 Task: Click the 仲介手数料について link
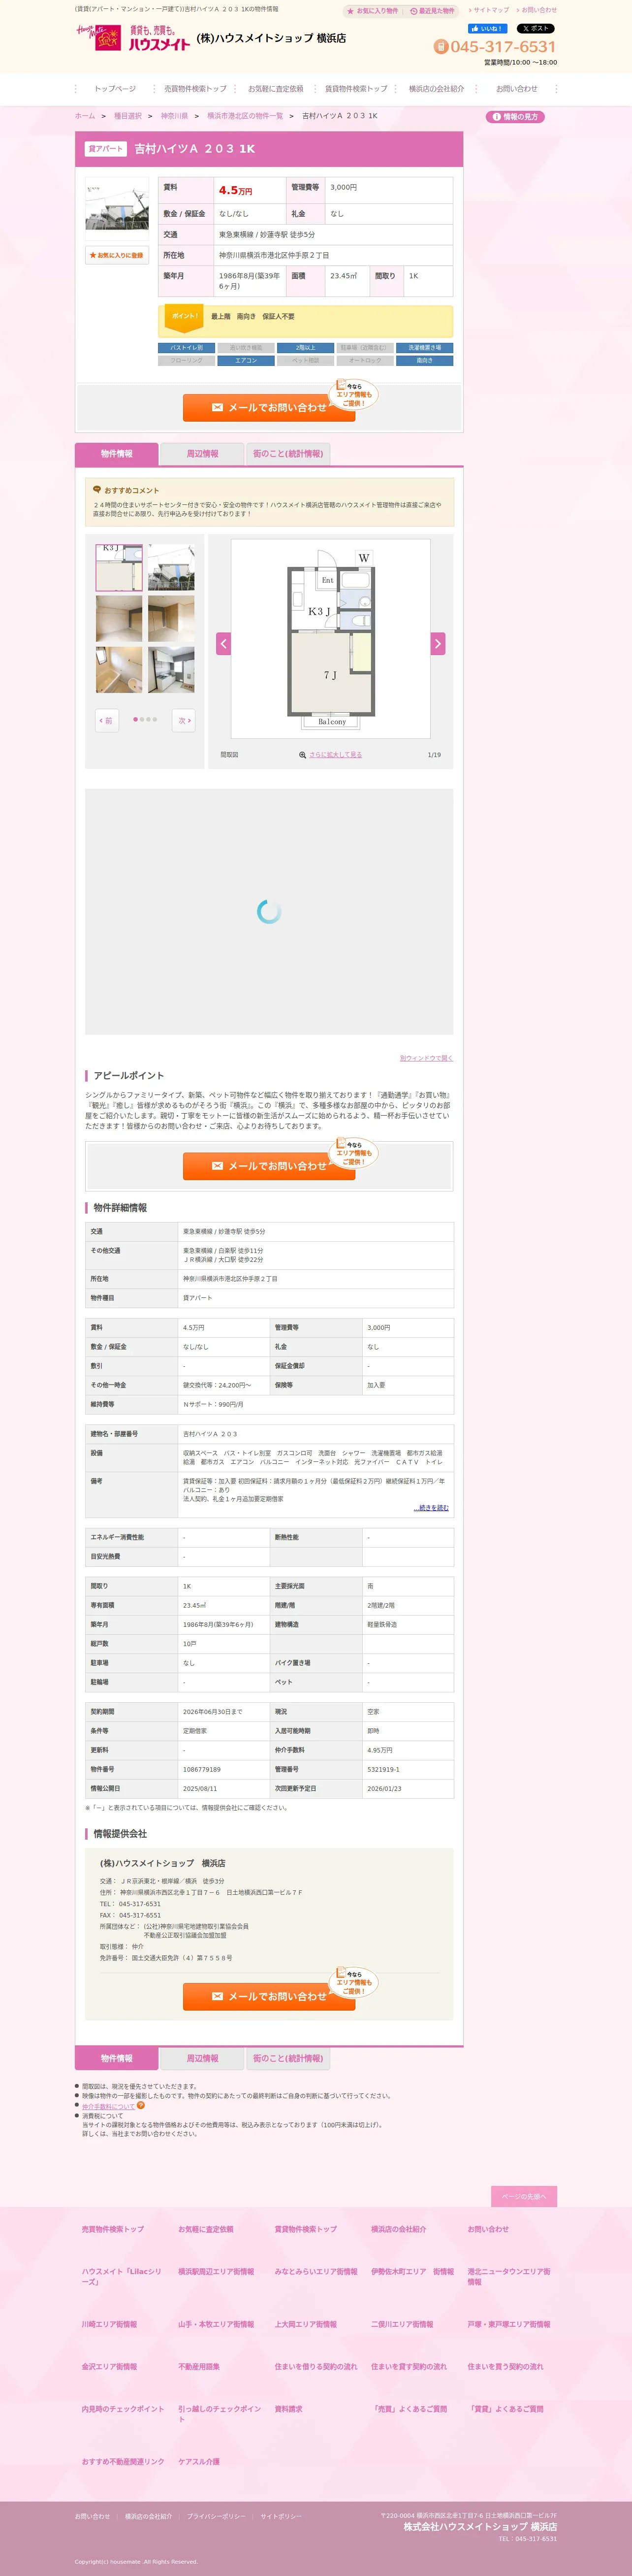pos(108,2106)
